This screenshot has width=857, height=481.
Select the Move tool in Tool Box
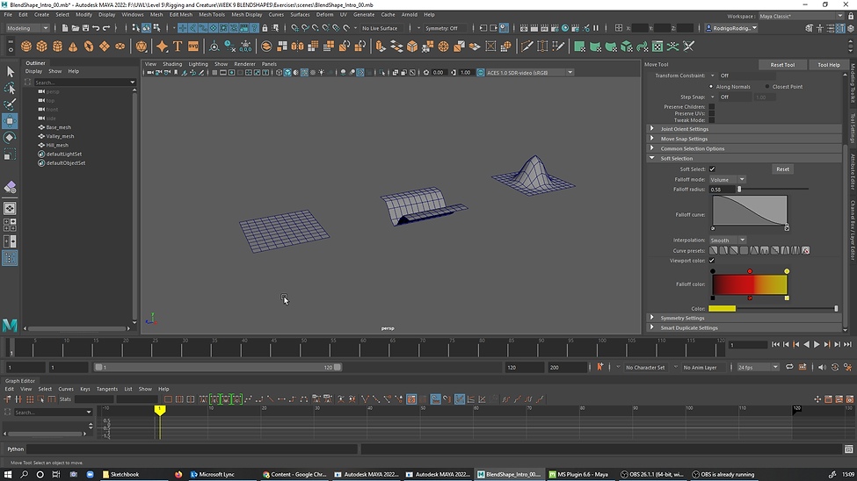point(10,120)
